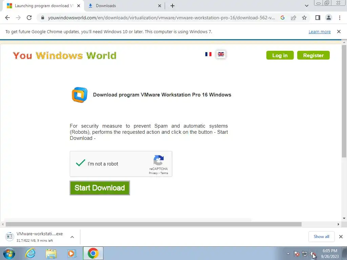Click the taskbar clock and date
Viewport: 347px width, 260px height.
(x=330, y=254)
